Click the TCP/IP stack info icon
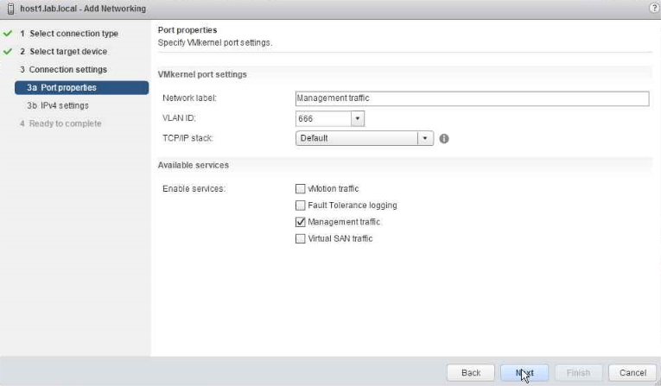The width and height of the screenshot is (661, 386). [444, 138]
